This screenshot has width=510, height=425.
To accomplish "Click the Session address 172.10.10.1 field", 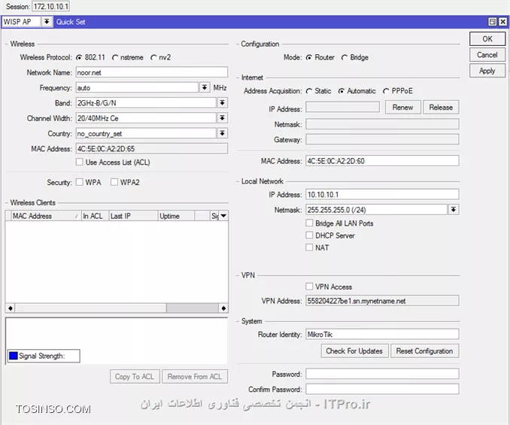I will point(50,6).
